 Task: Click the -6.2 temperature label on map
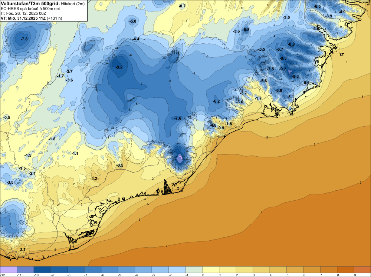216,101
